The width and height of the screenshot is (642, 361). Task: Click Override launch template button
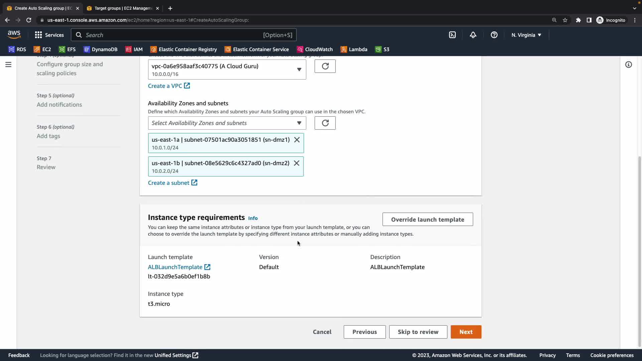pyautogui.click(x=427, y=220)
